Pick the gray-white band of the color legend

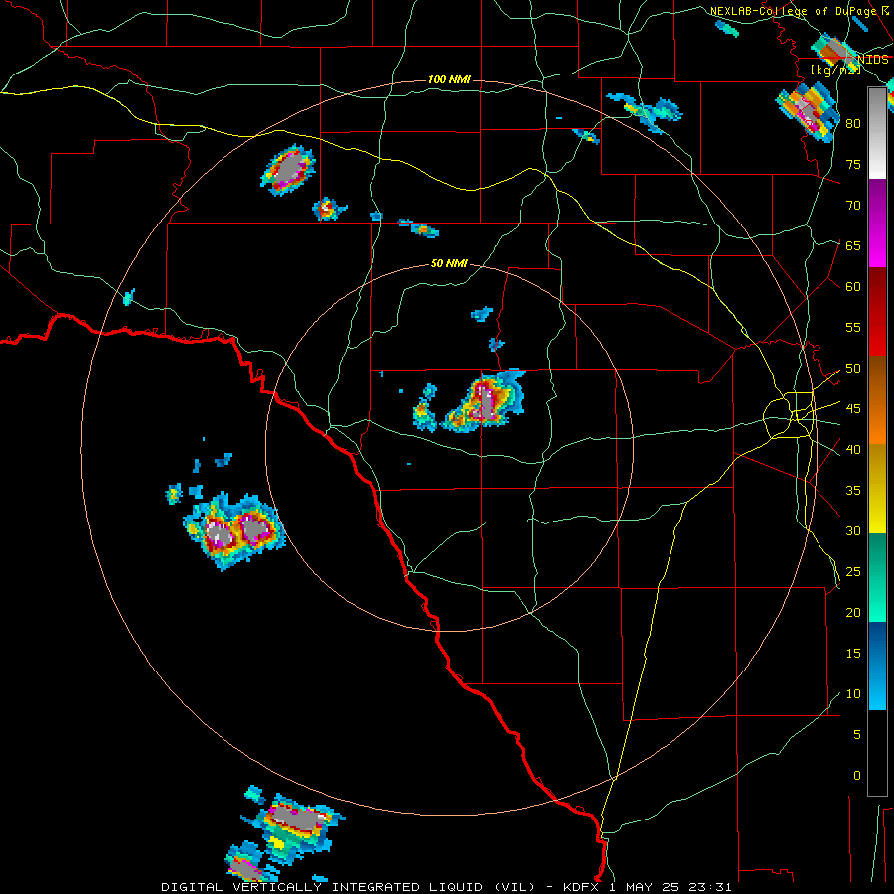tap(877, 133)
